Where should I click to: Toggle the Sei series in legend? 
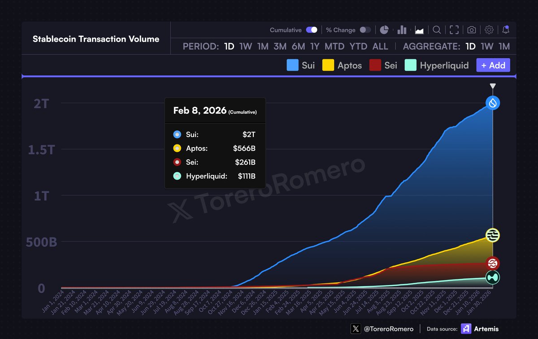click(384, 65)
